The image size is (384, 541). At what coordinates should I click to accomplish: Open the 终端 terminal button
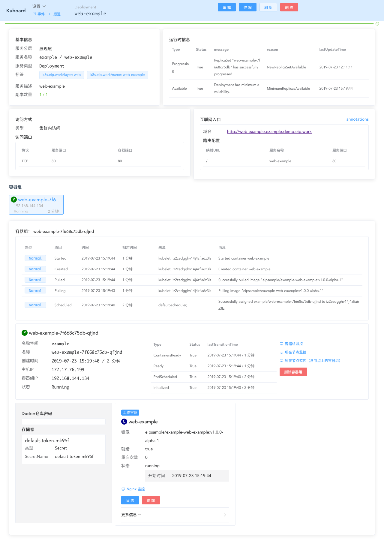pyautogui.click(x=151, y=500)
